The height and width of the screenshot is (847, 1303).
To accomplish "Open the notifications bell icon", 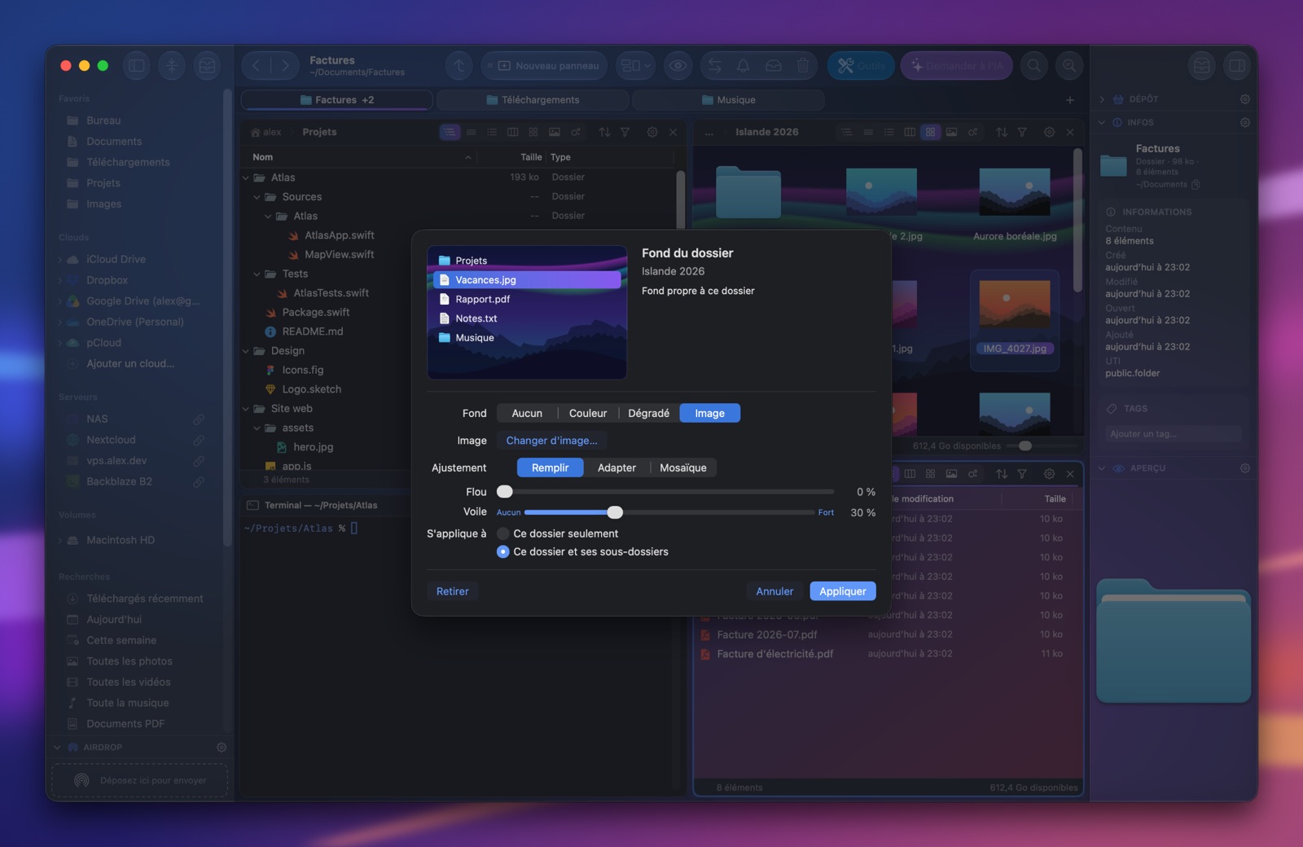I will 744,66.
